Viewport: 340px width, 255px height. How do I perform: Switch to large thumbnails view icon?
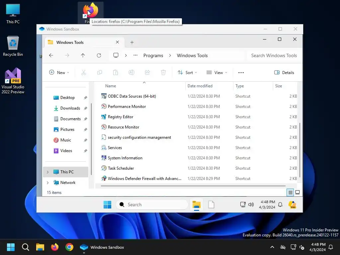(x=297, y=192)
